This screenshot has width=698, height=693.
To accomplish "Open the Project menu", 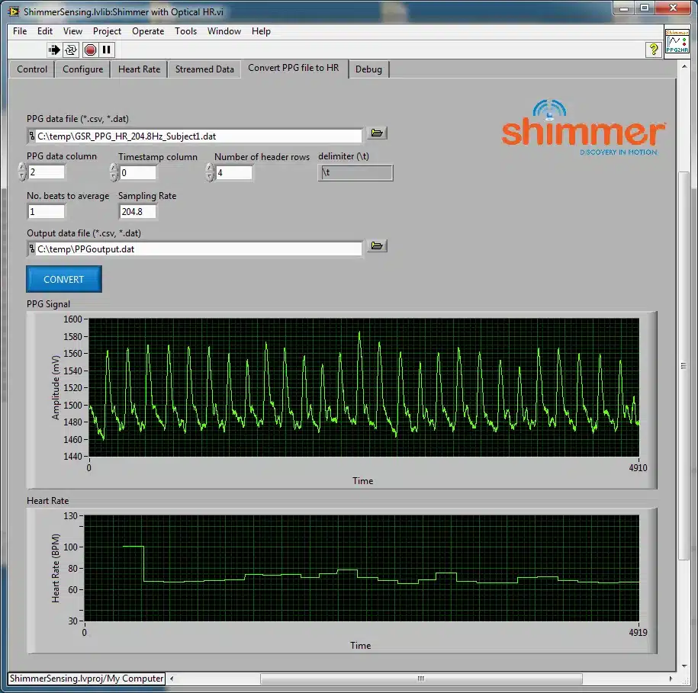I will point(107,31).
